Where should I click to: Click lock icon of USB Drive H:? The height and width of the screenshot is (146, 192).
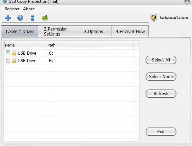coord(14,60)
